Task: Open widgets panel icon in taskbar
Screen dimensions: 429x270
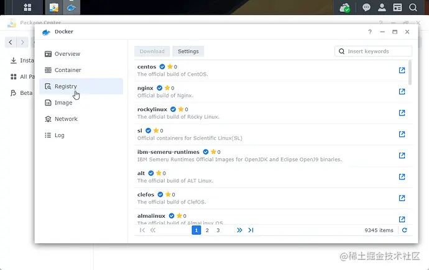Action: tap(397, 7)
